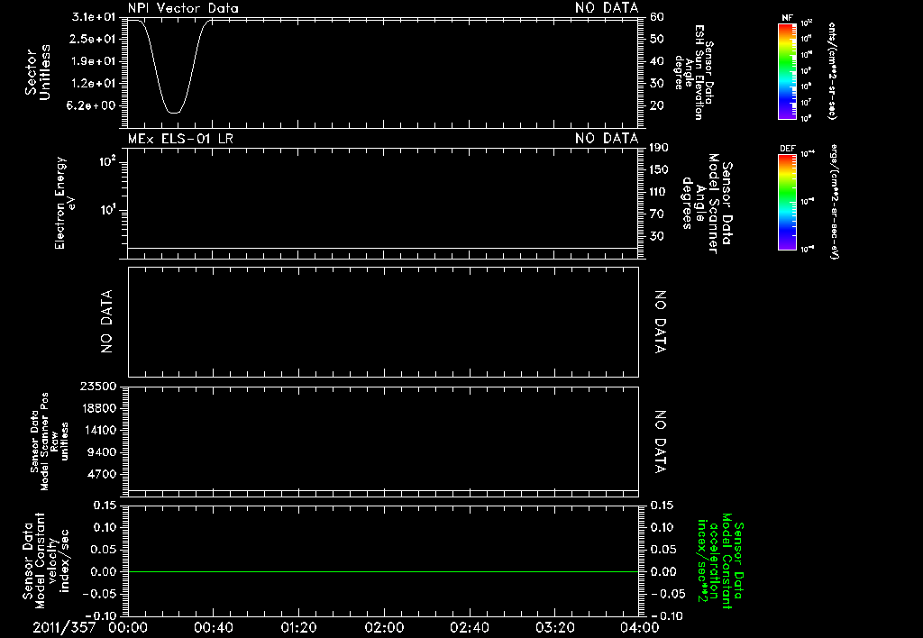Select the 'NPI Vector Data' panel title
This screenshot has width=923, height=638.
[183, 8]
